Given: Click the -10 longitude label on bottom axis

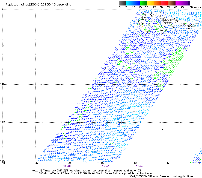Looking at the screenshot, I should (134, 163).
